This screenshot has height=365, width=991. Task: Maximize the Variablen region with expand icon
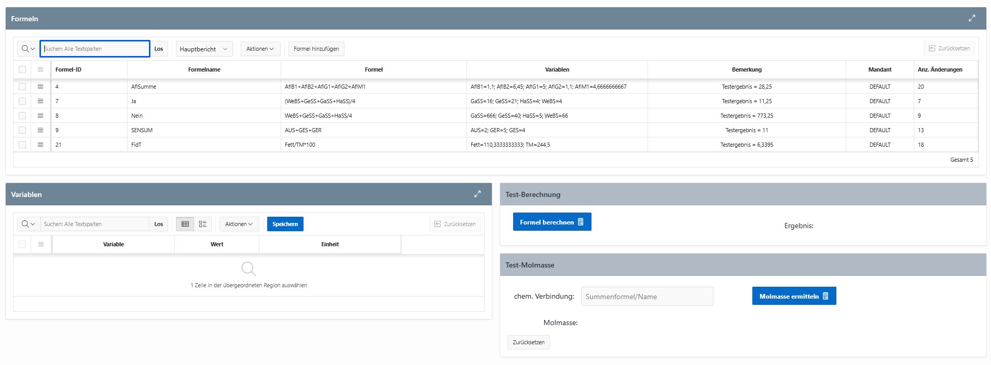click(477, 194)
